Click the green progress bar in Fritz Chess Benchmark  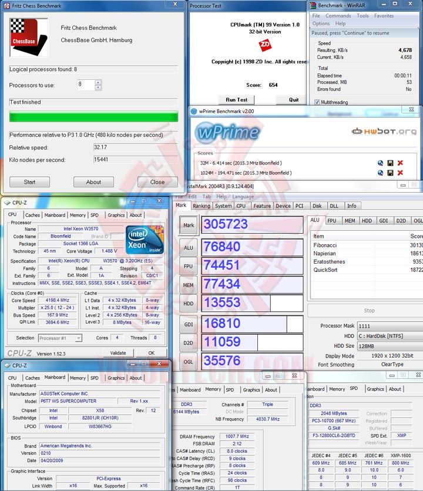93,116
